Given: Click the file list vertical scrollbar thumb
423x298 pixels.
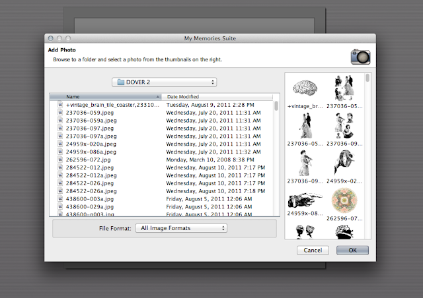Looking at the screenshot, I should [276, 105].
